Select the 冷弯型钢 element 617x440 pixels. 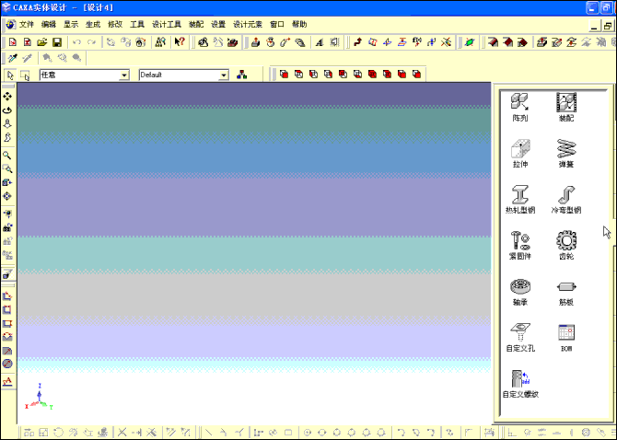pos(566,199)
